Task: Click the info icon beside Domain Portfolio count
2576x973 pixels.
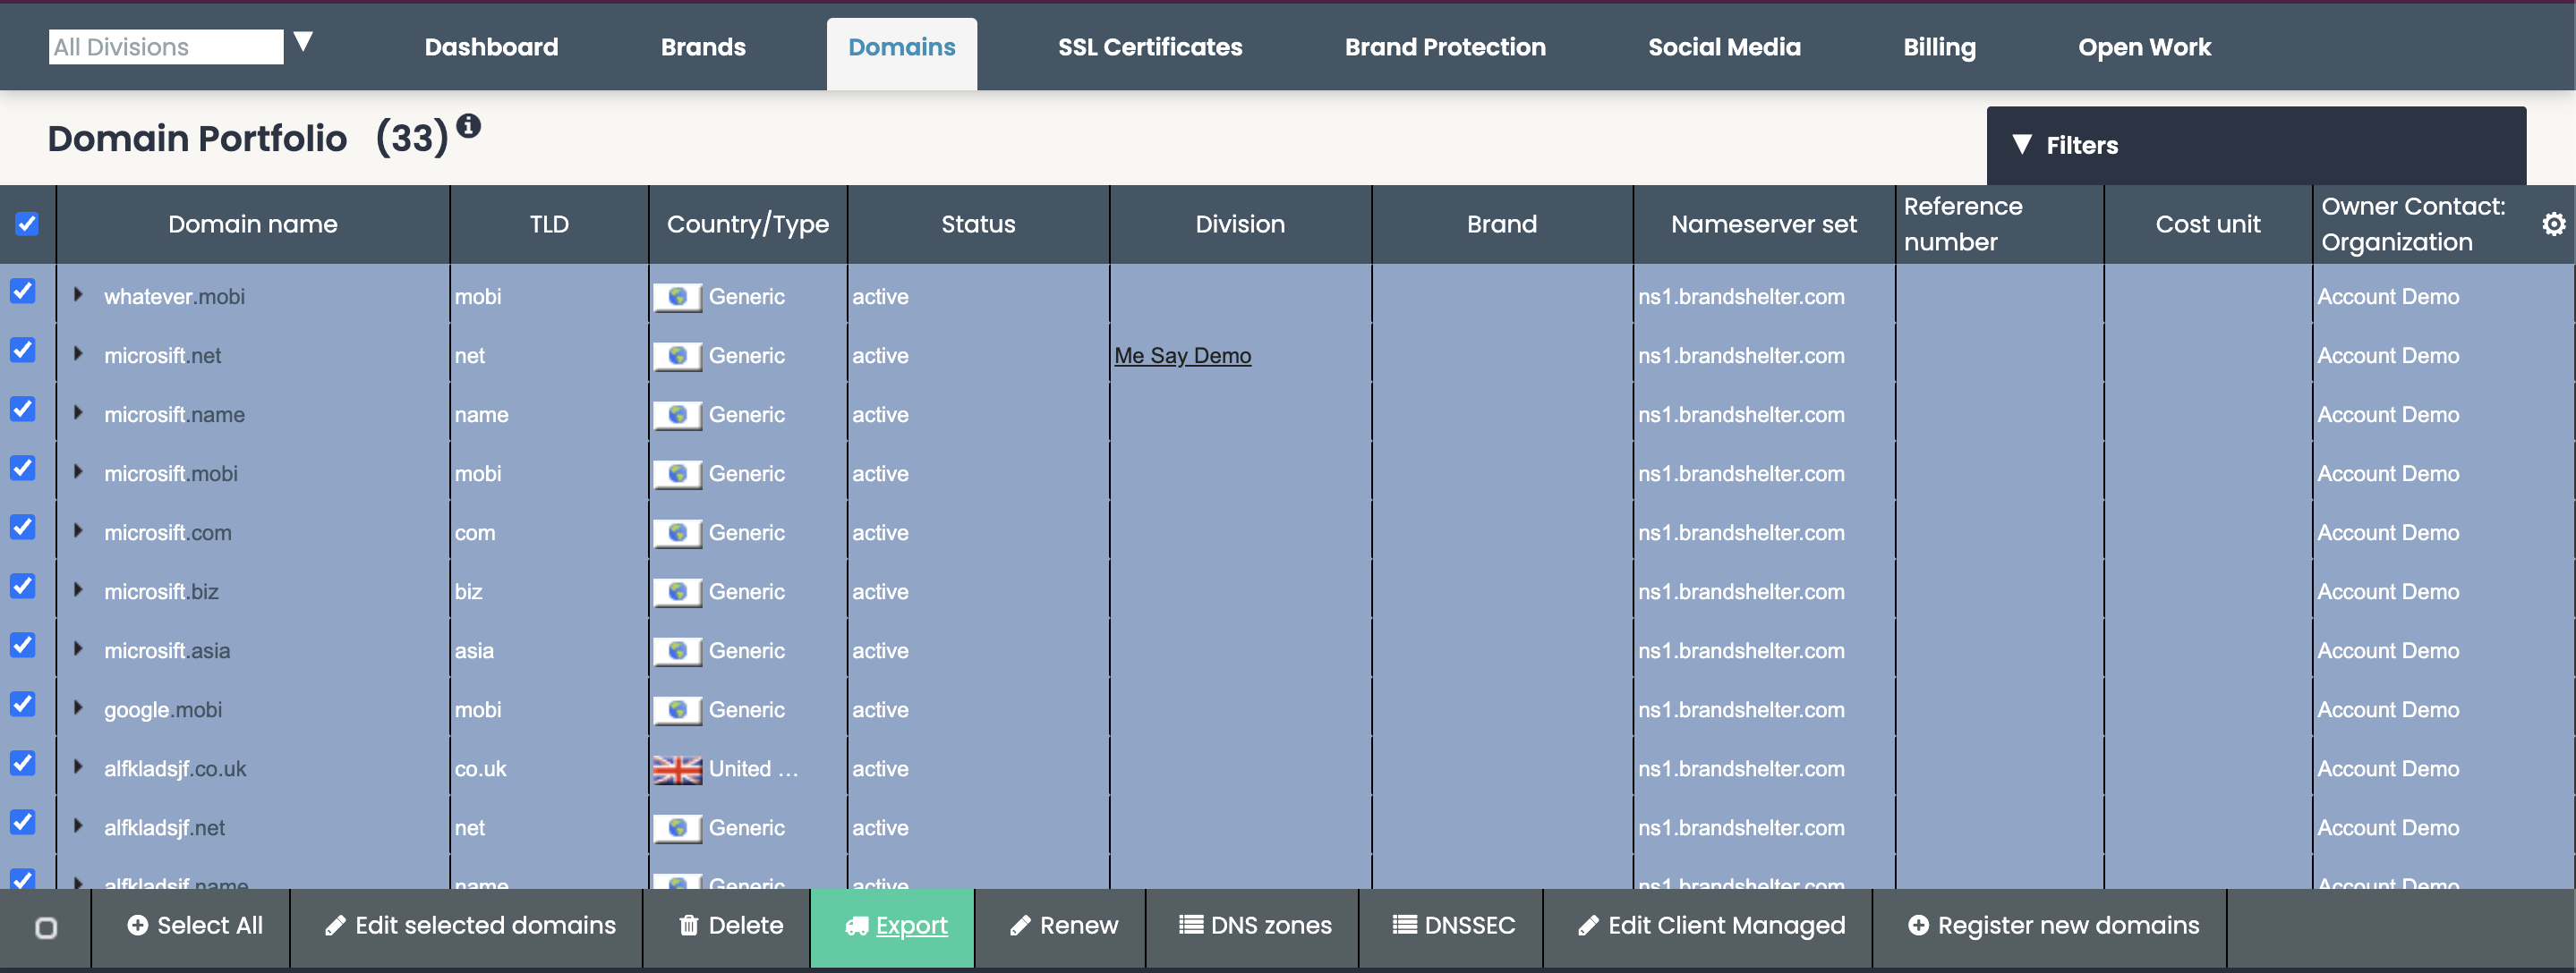Action: pos(468,126)
